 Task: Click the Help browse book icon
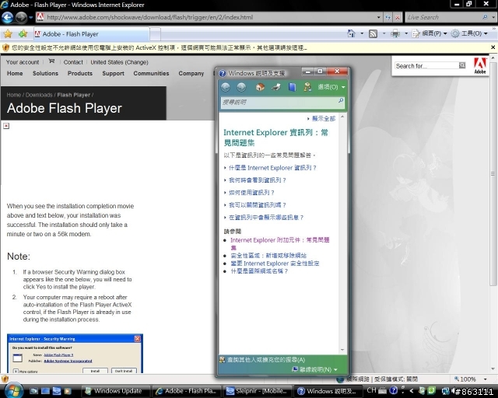pyautogui.click(x=293, y=87)
